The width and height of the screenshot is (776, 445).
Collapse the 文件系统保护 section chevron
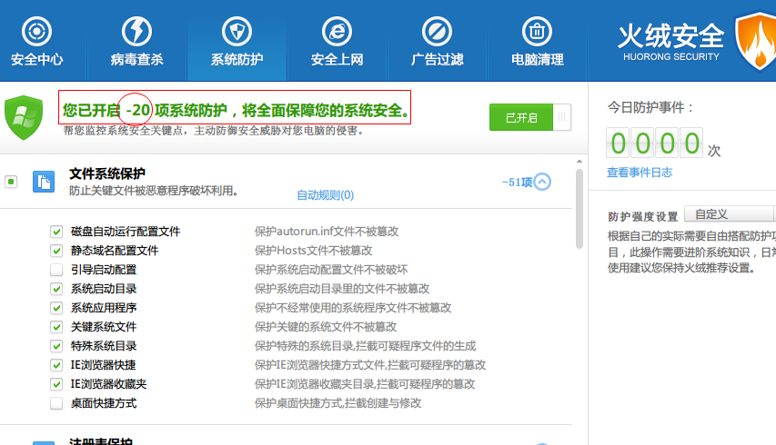542,182
